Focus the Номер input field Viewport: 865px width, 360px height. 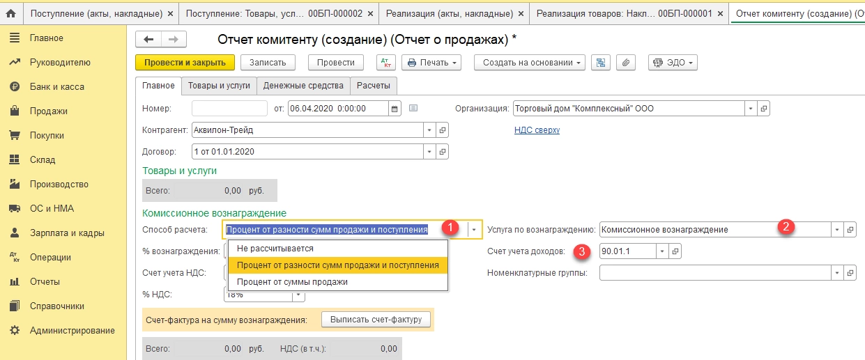coord(229,109)
